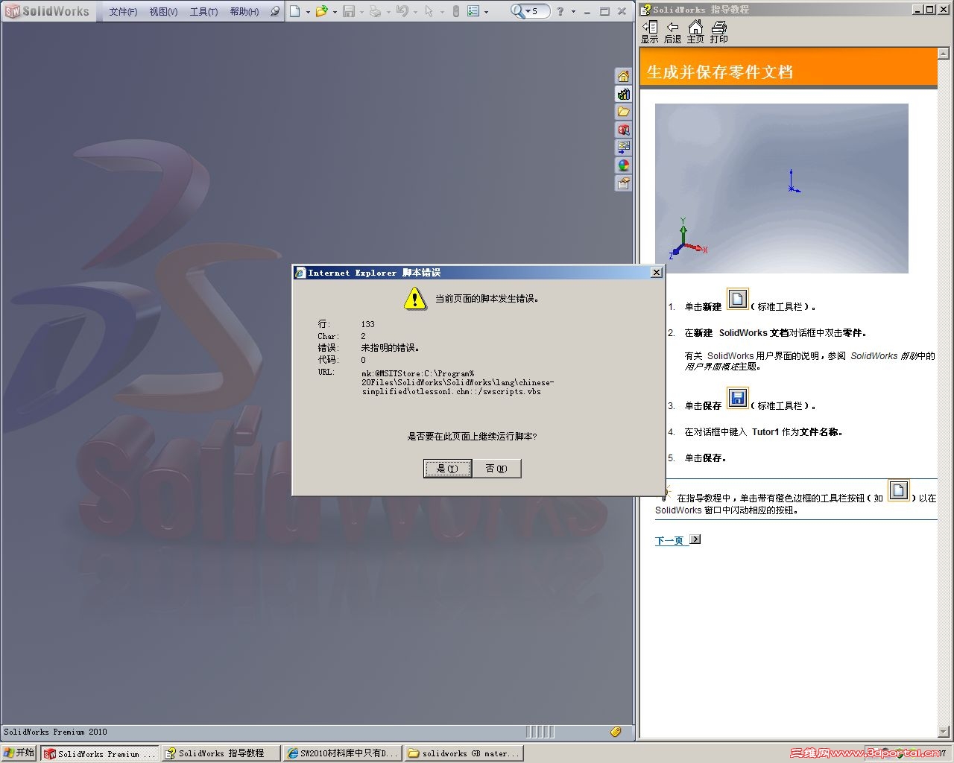
Task: Click the yellow warning icon in the dialog
Action: tap(414, 299)
